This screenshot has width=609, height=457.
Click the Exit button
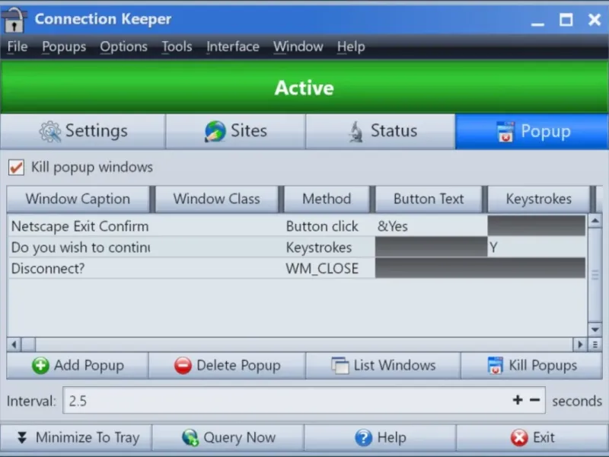click(532, 437)
